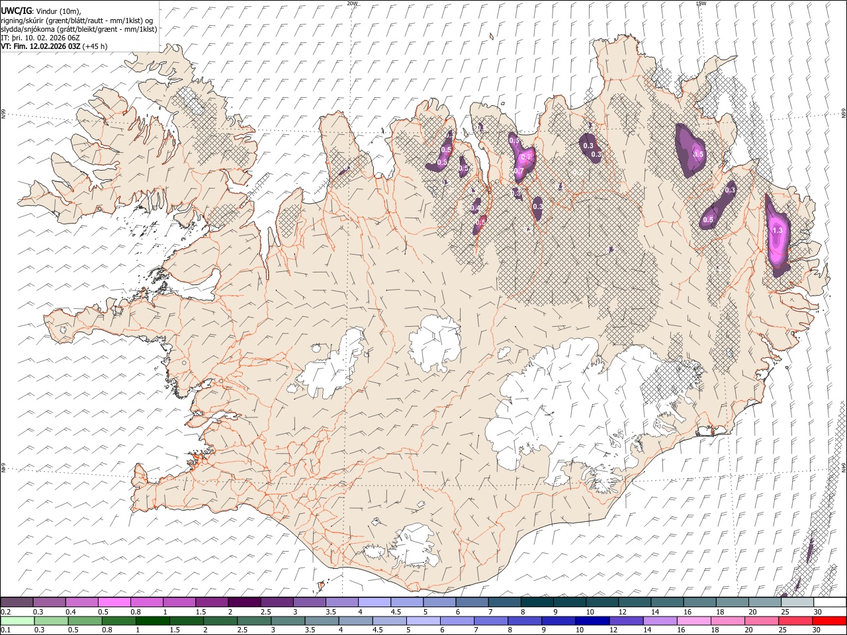This screenshot has height=635, width=847.
Task: Select the bright red lower legend swatch at 30
Action: [828, 620]
